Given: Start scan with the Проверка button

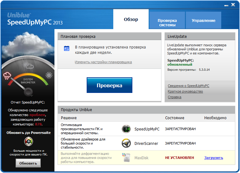Looking at the screenshot, I should point(110,85).
